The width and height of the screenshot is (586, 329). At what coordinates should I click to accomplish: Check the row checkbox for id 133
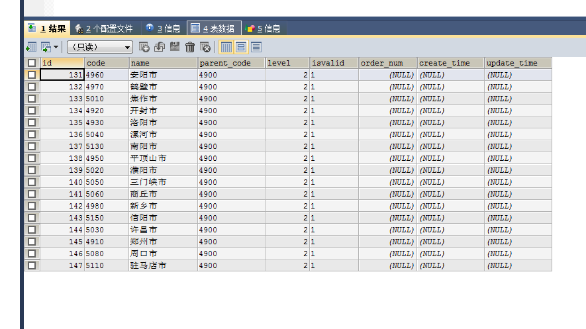32,99
